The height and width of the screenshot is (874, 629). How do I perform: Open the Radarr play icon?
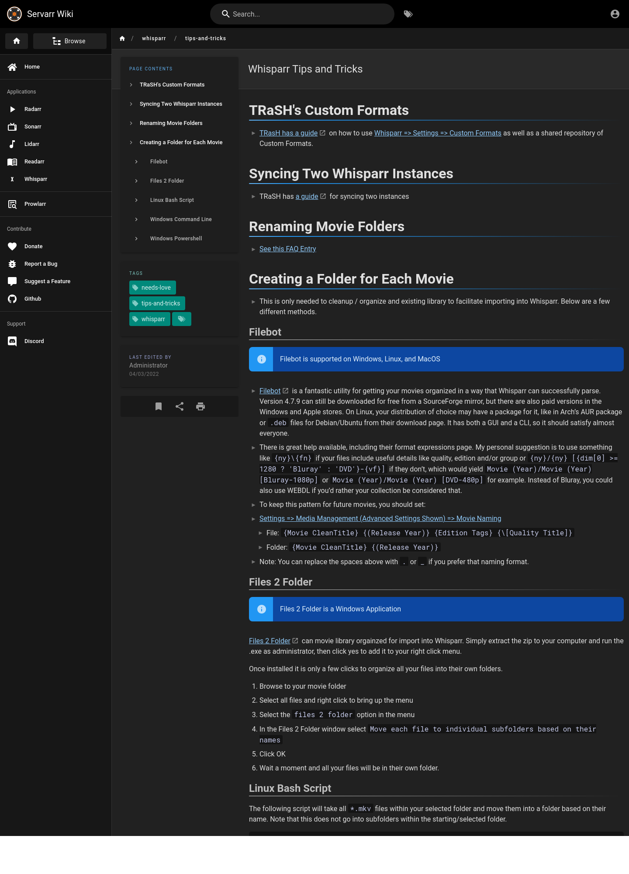click(12, 109)
